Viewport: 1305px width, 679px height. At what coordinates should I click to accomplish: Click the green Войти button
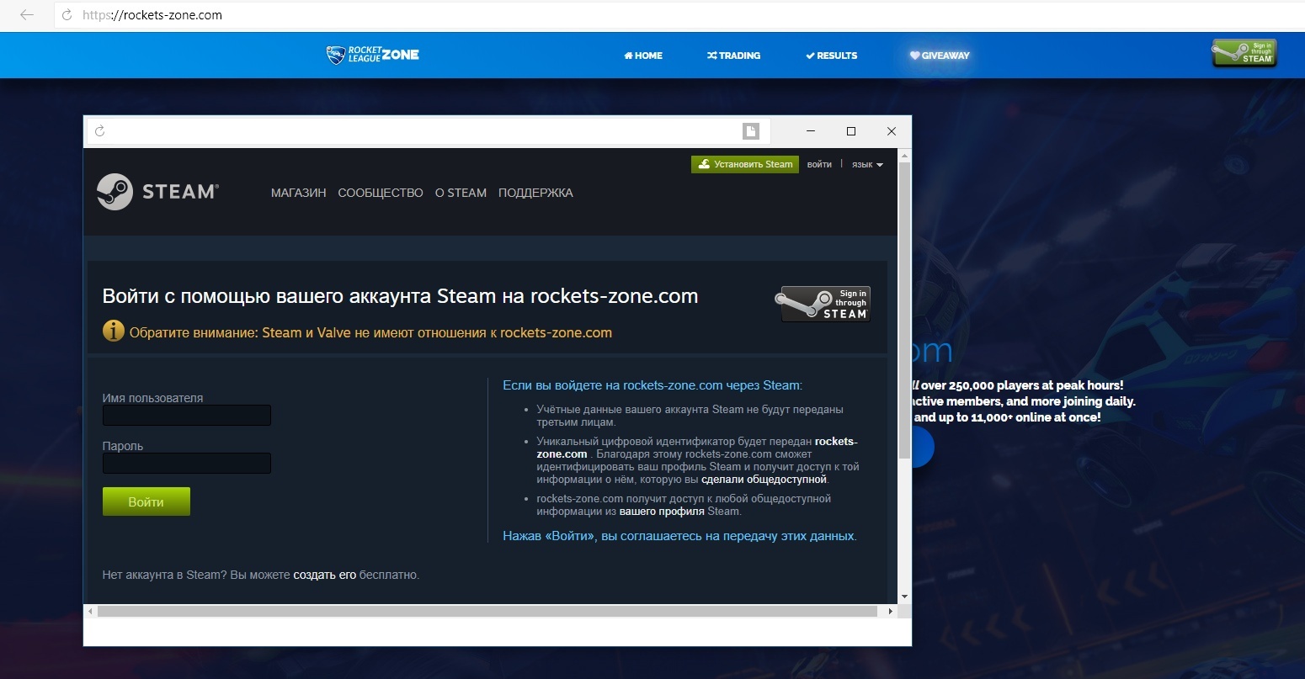[146, 501]
